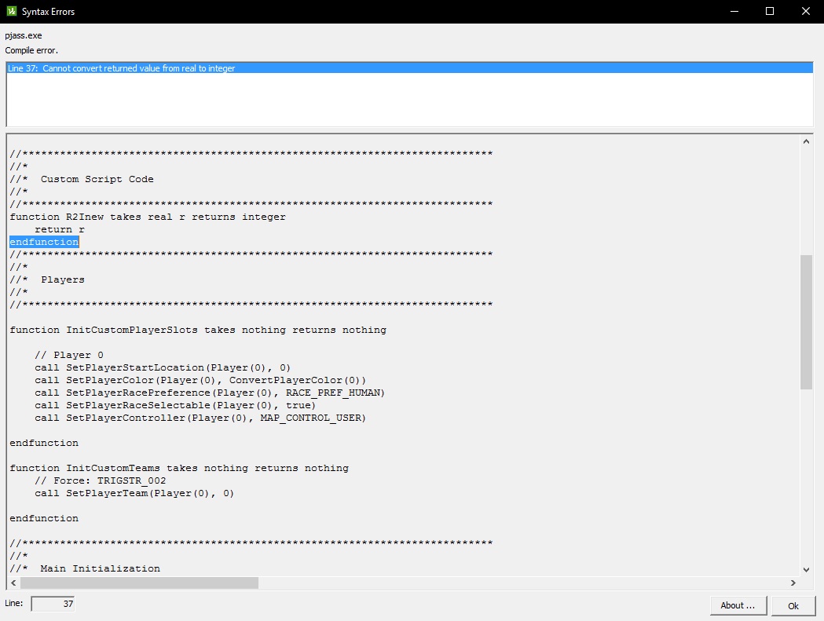The width and height of the screenshot is (824, 621).
Task: Click the vertical scrollbar thumb in the code pane
Action: pos(806,322)
